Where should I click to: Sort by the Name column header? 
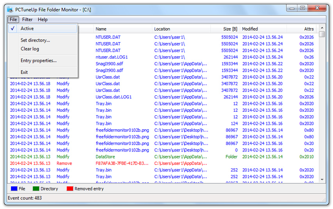tap(123, 29)
